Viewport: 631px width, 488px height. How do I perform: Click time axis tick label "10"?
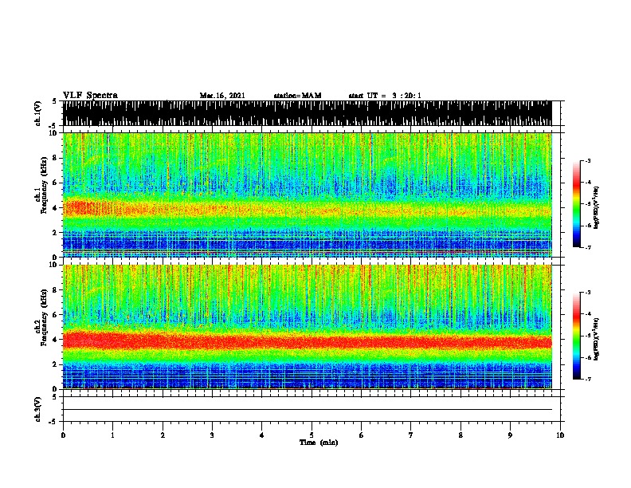coord(560,435)
